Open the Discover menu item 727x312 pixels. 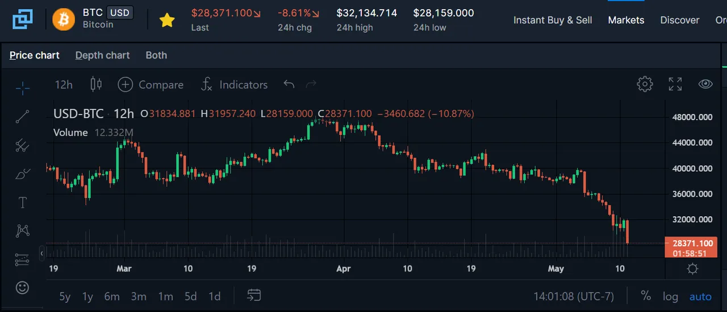tap(679, 20)
